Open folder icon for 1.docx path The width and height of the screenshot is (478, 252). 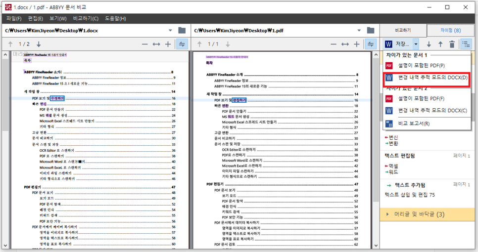pyautogui.click(x=182, y=31)
